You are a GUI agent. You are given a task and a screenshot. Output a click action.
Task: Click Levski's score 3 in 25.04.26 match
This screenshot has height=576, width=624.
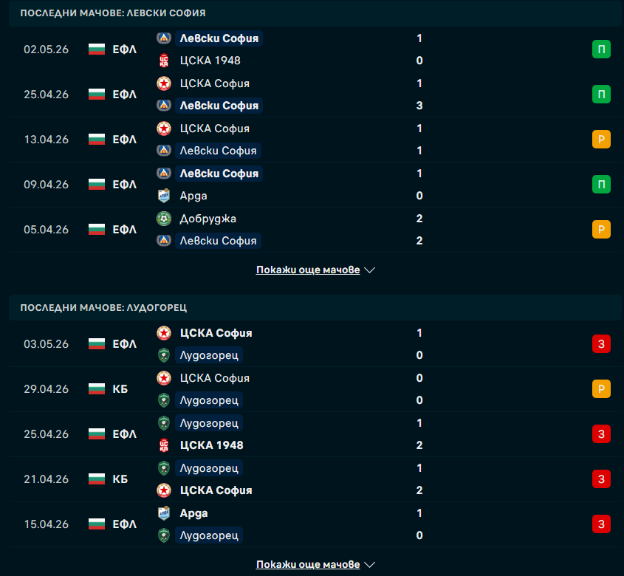(419, 106)
